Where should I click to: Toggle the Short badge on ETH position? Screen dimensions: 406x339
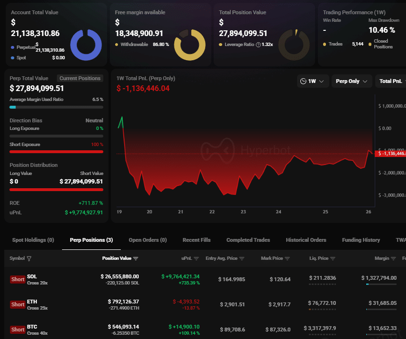pyautogui.click(x=18, y=304)
